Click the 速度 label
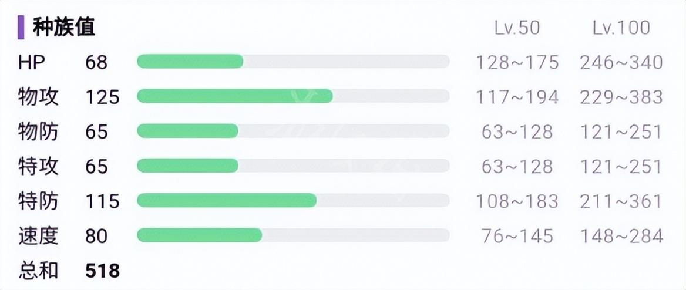The height and width of the screenshot is (290, 686). (38, 236)
